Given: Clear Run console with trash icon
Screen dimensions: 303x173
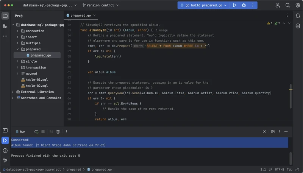Looking at the screenshot, I should 58,132.
